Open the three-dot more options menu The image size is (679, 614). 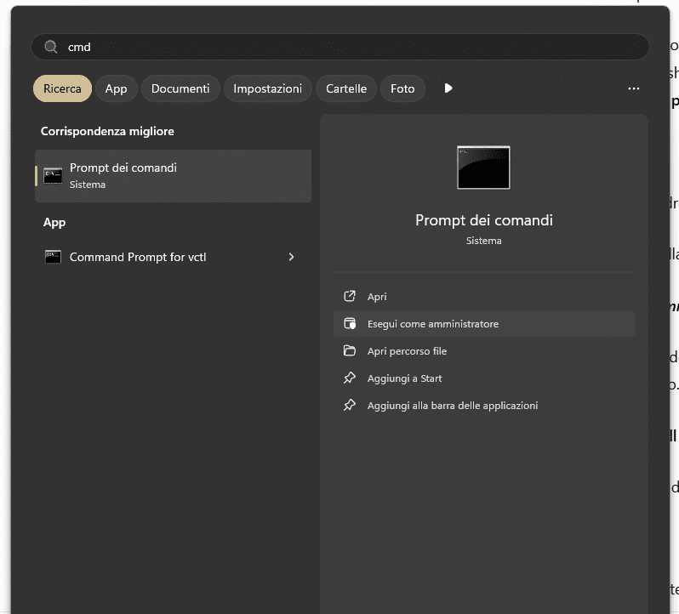click(x=633, y=88)
